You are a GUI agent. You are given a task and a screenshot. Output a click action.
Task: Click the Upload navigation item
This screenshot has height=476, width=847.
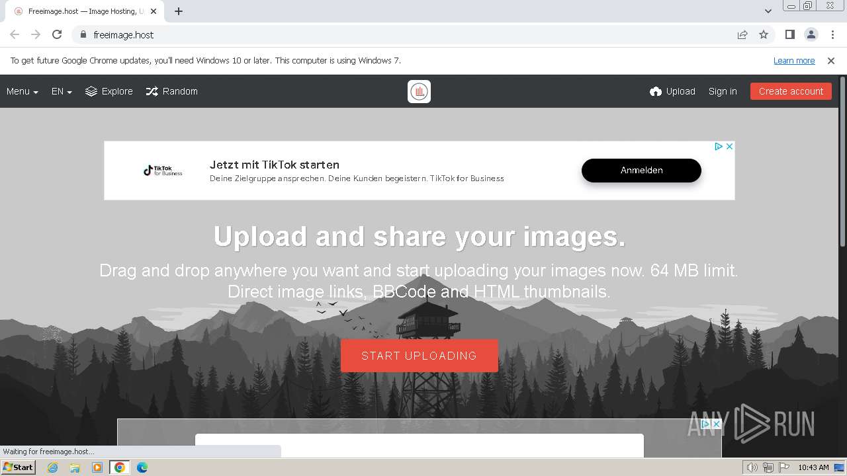click(673, 91)
